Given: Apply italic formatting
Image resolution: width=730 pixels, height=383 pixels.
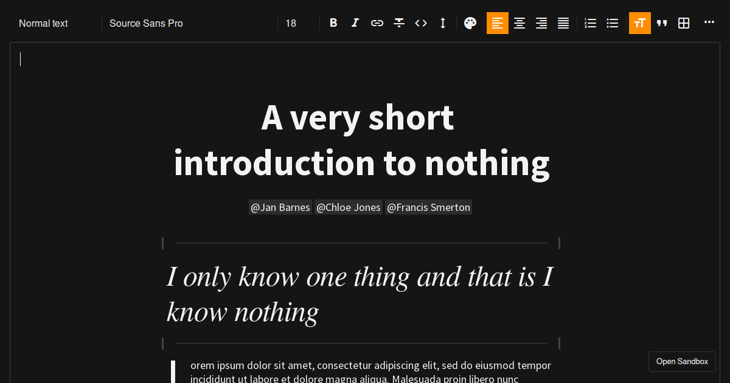Looking at the screenshot, I should [x=355, y=23].
